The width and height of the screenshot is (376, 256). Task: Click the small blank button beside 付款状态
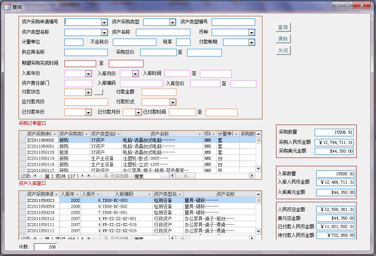pos(98,92)
